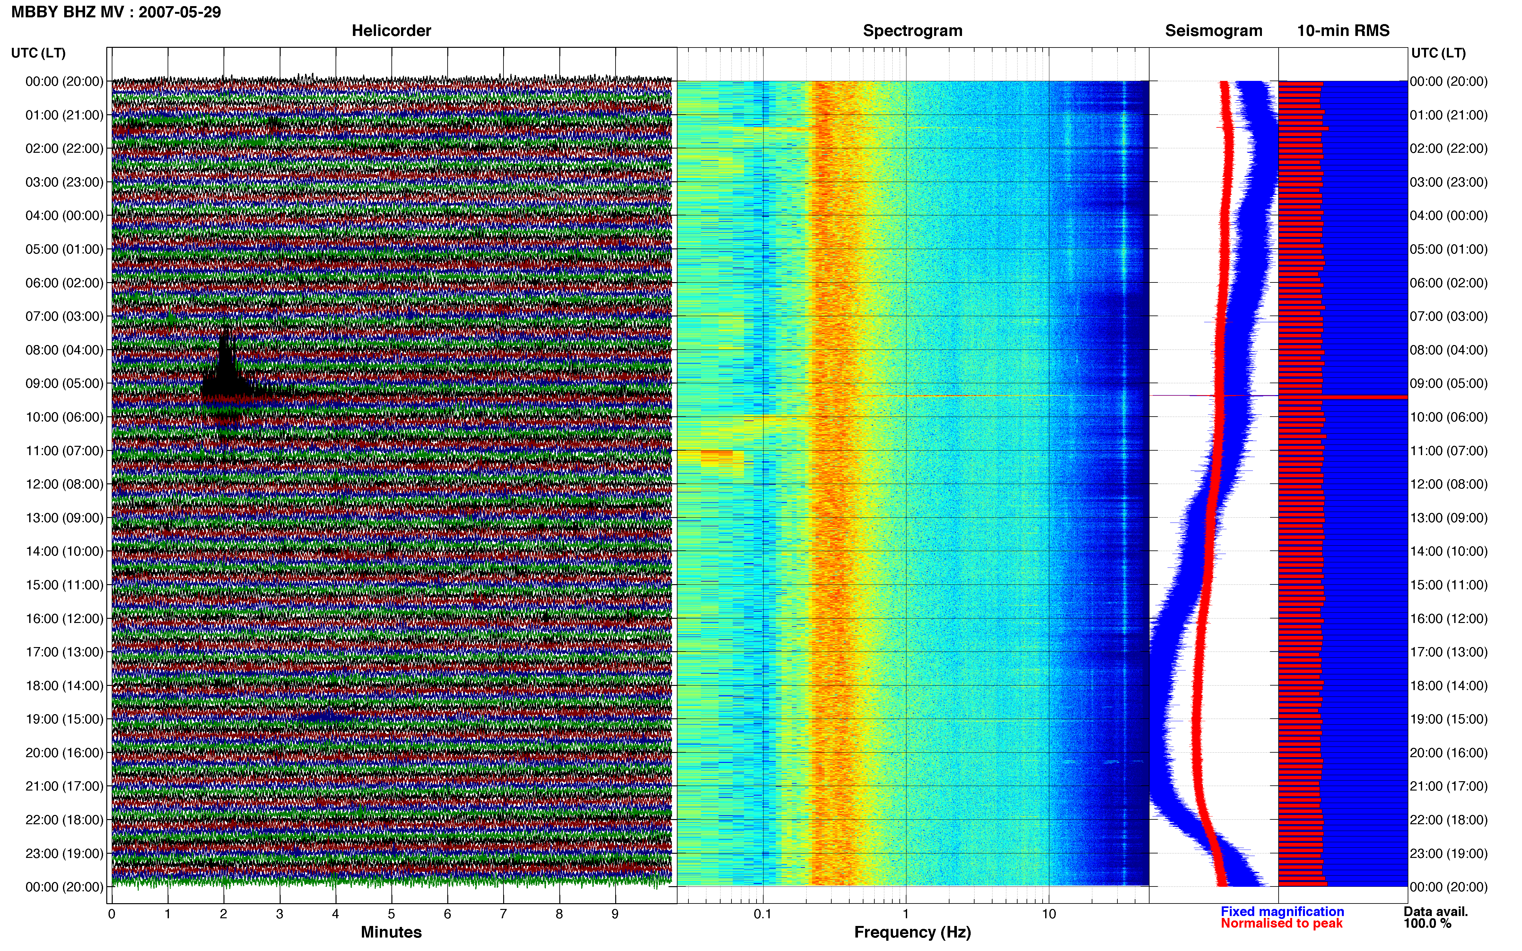Click the Data avail. label

coord(1436,912)
